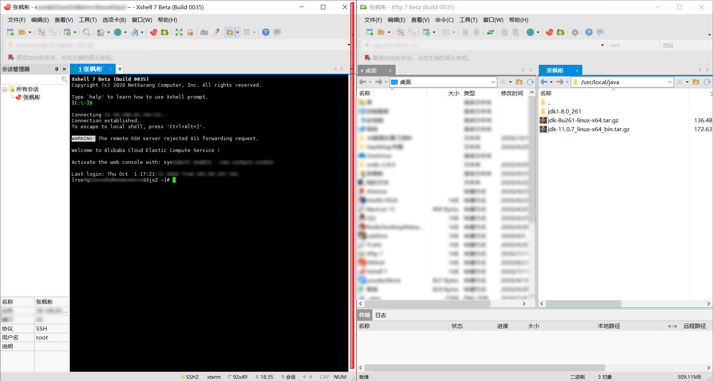Click globe encoding icon in Xshell toolbar
Screen dimensions: 713x381
118,32
